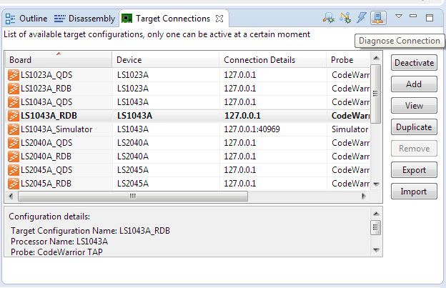Click the lightning bolt toolbar icon

pos(362,18)
